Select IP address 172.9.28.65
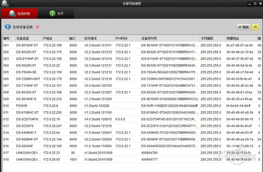This screenshot has width=263, height=172. [51, 159]
